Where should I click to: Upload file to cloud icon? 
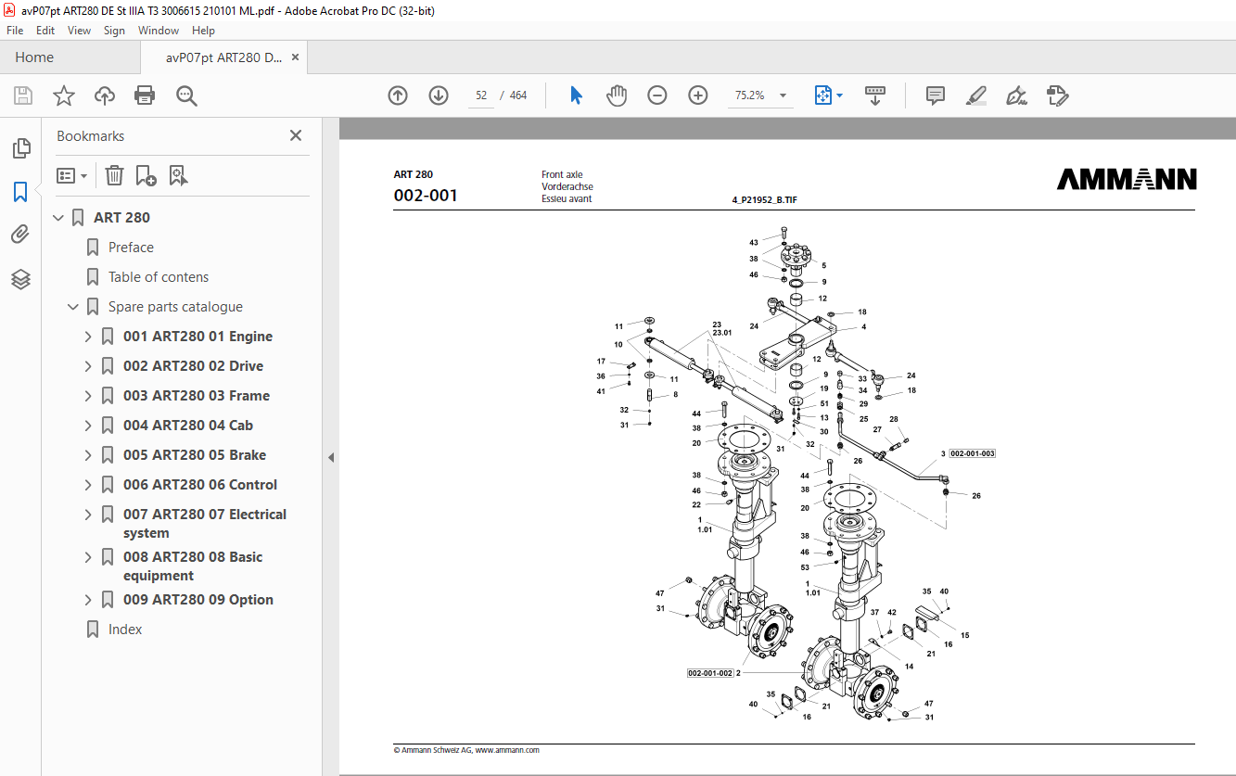105,95
